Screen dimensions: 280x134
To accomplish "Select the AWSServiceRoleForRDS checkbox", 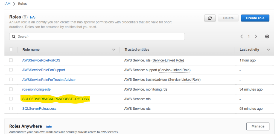I will coord(11,60).
